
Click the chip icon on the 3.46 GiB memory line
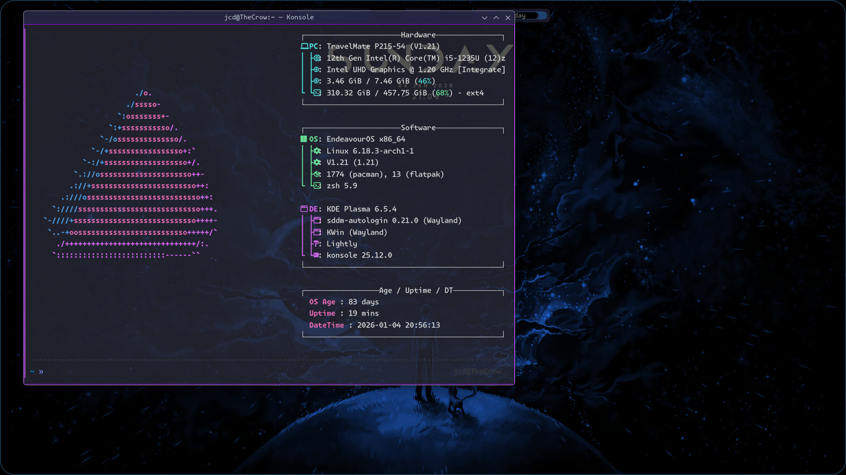(x=316, y=81)
